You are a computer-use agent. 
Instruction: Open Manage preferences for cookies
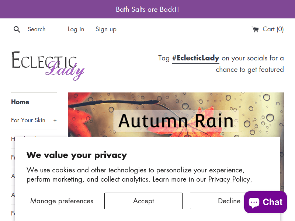pos(62,201)
